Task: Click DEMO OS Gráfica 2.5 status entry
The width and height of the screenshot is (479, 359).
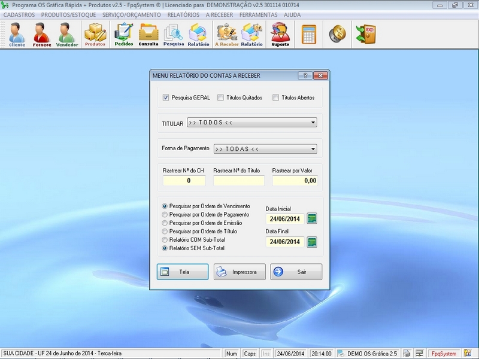Action: coord(368,354)
